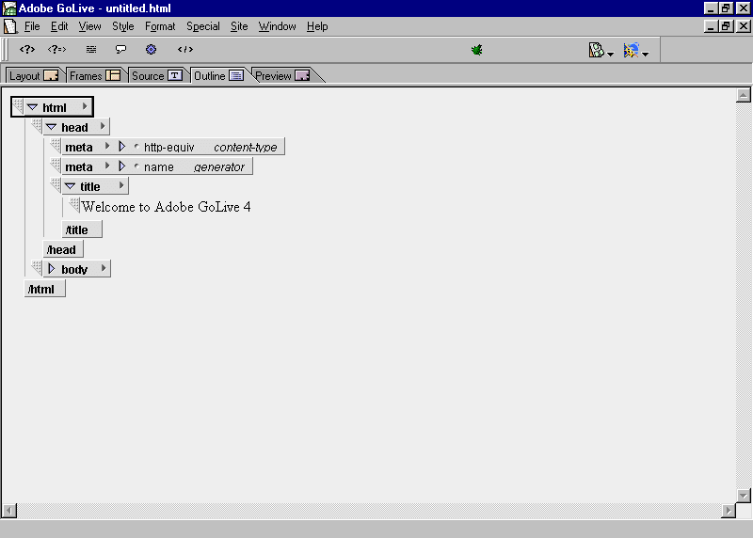Switch to the Frames tab

95,75
